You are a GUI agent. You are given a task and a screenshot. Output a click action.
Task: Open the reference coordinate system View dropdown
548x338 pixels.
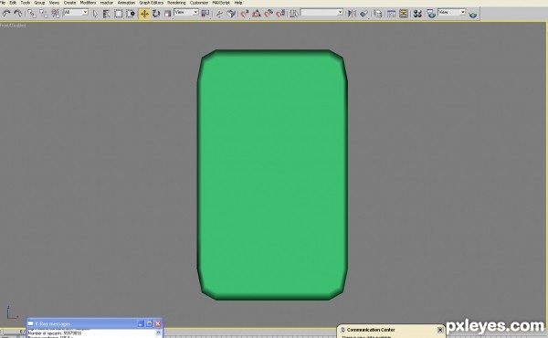(186, 12)
